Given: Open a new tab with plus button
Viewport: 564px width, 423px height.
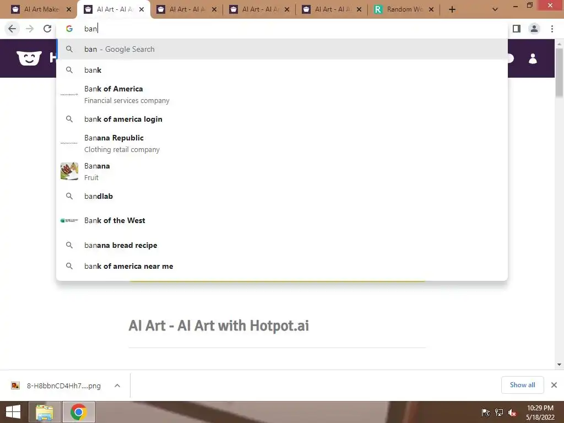Looking at the screenshot, I should click(452, 10).
